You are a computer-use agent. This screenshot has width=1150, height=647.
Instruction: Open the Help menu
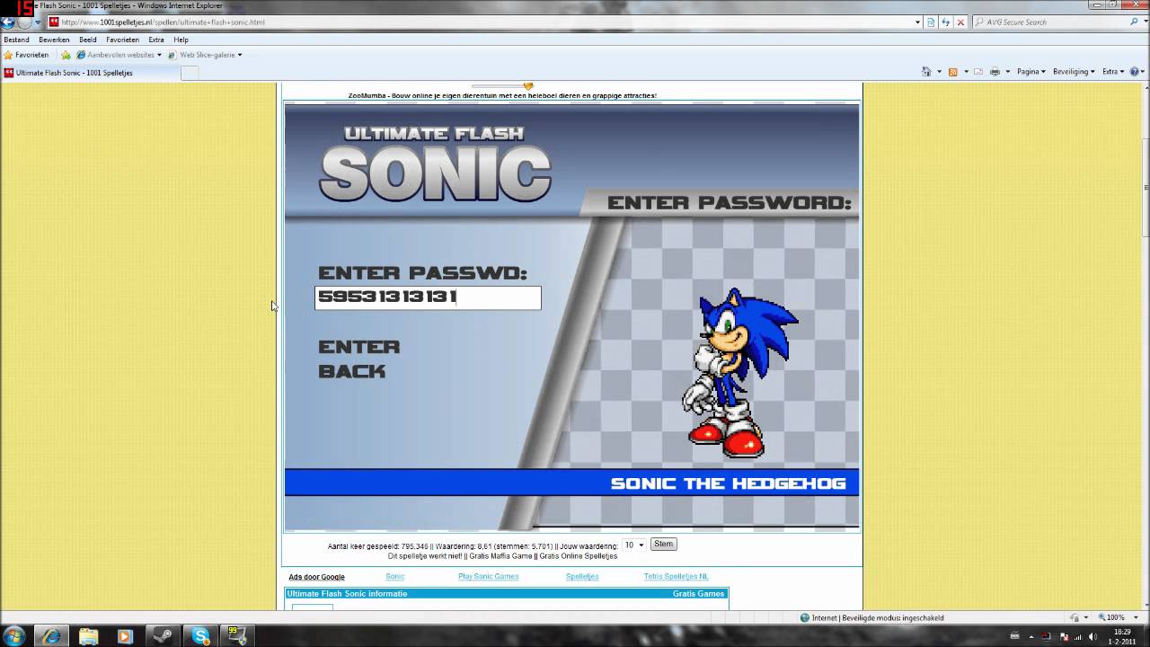181,40
